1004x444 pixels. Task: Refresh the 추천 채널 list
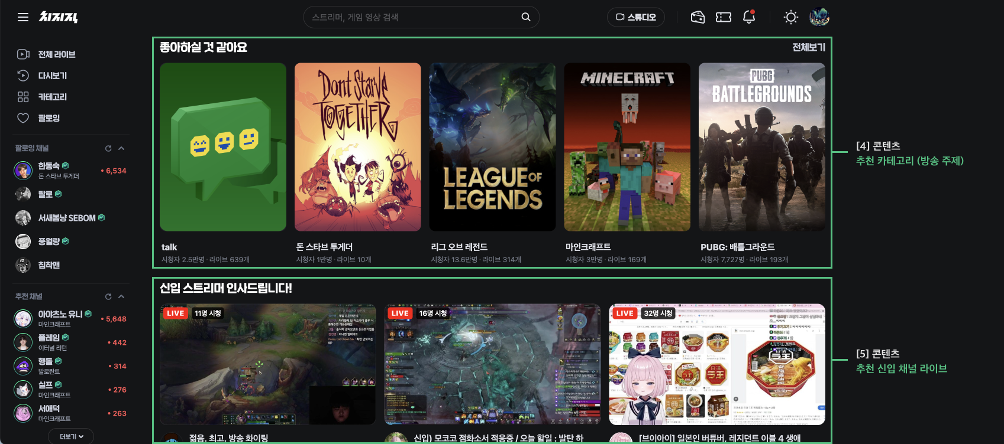point(108,296)
